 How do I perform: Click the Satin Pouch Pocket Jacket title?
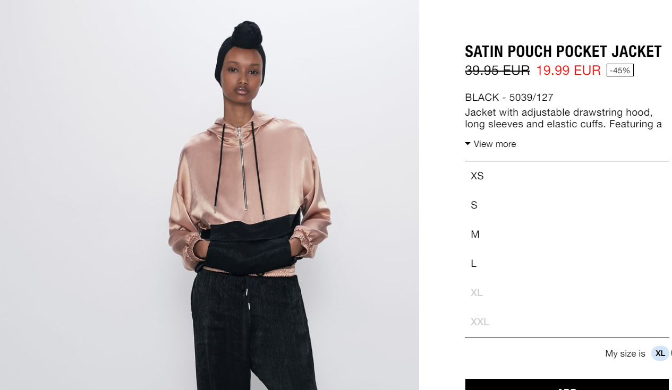click(x=563, y=51)
